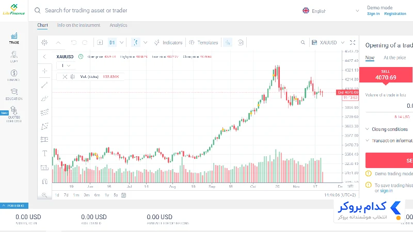Image resolution: width=413 pixels, height=232 pixels.
Task: Click the Registration link
Action: (x=395, y=14)
